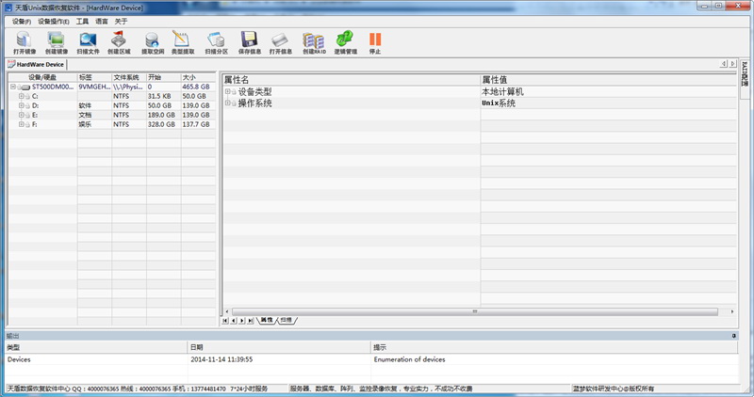Expand the F: partition node
The height and width of the screenshot is (397, 754).
pos(21,124)
